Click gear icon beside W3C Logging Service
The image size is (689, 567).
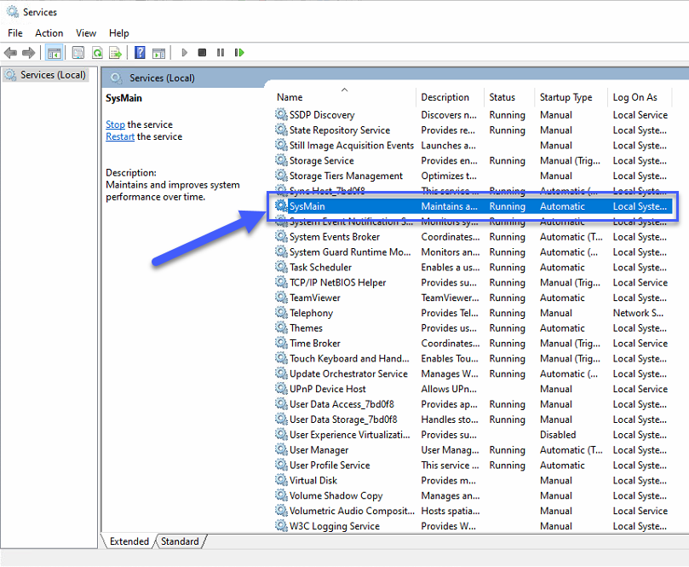(281, 526)
